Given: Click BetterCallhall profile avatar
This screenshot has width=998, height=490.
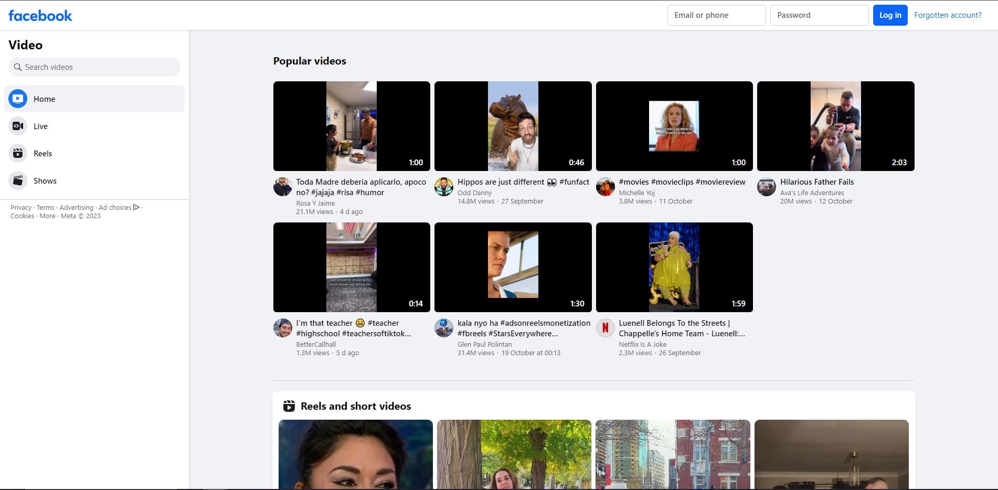Looking at the screenshot, I should point(282,328).
